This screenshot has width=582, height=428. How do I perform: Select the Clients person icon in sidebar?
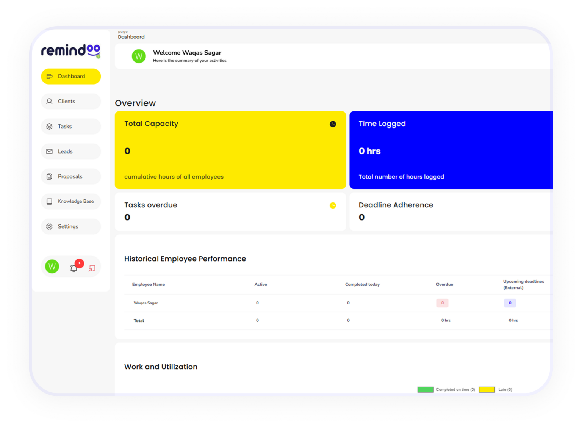point(49,101)
